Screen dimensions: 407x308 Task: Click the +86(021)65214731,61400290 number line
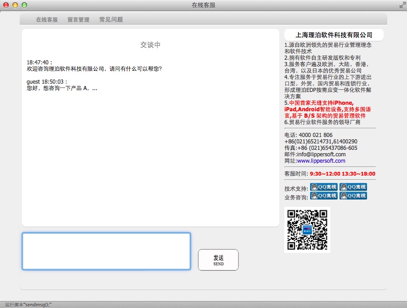pos(321,142)
